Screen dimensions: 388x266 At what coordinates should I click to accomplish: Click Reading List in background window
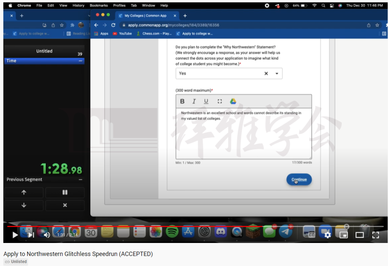click(78, 33)
